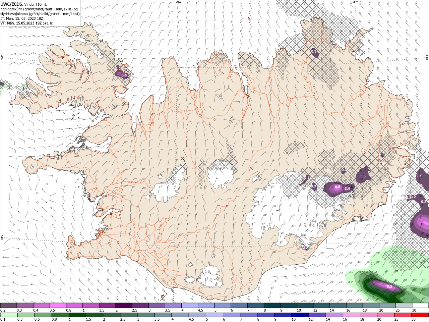This screenshot has height=322, width=429.
Task: Pick the light periwinkle 4 swatch in snow legend
Action: pos(190,306)
